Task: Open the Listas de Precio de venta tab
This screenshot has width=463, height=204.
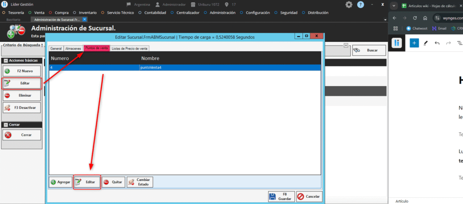Action: coord(130,48)
